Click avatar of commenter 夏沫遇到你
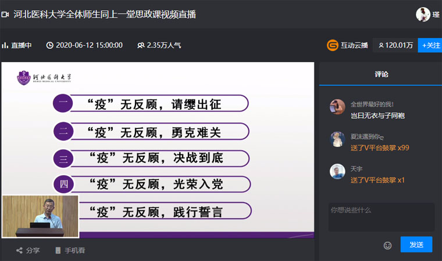 click(x=337, y=140)
